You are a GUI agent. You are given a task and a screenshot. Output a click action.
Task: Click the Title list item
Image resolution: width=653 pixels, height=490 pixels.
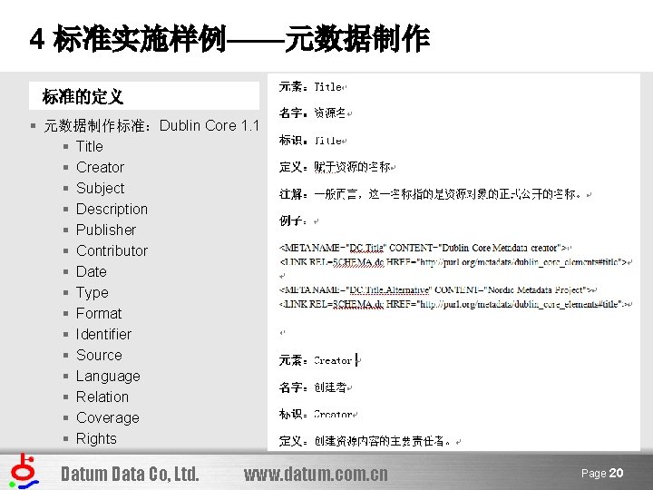(x=90, y=146)
